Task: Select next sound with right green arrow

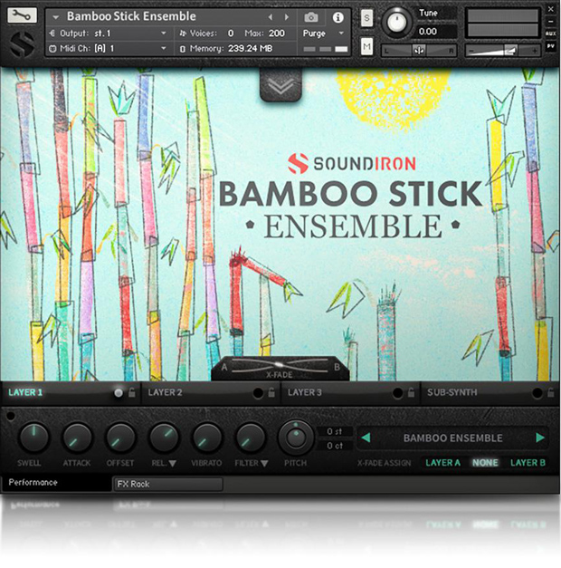Action: tap(540, 438)
